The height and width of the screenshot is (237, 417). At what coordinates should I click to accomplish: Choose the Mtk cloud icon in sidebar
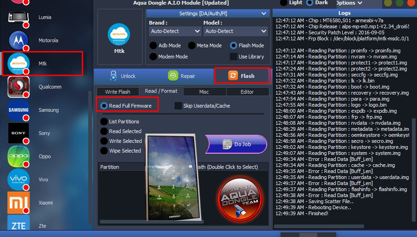(19, 64)
